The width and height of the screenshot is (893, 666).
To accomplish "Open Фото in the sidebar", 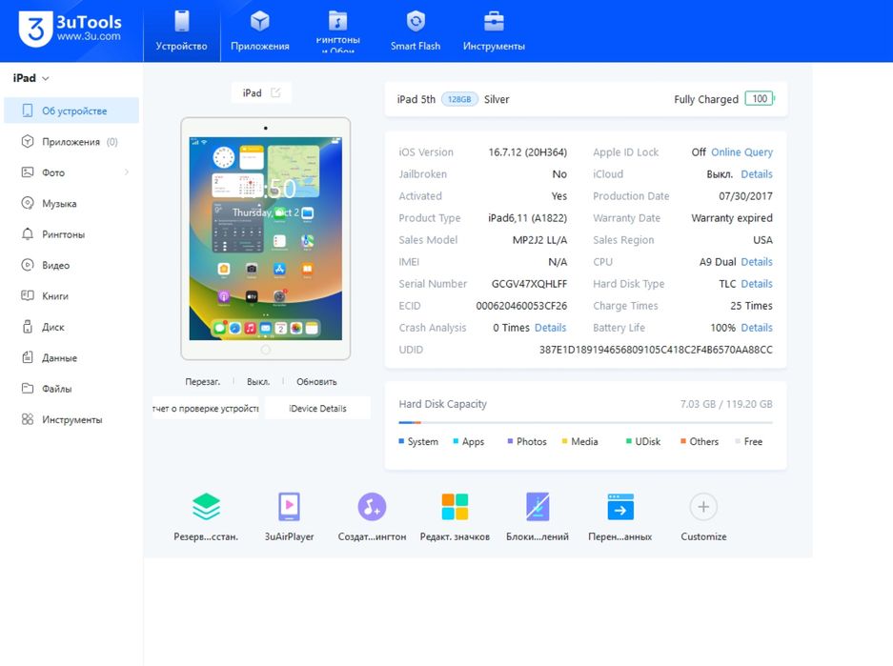I will coord(71,172).
